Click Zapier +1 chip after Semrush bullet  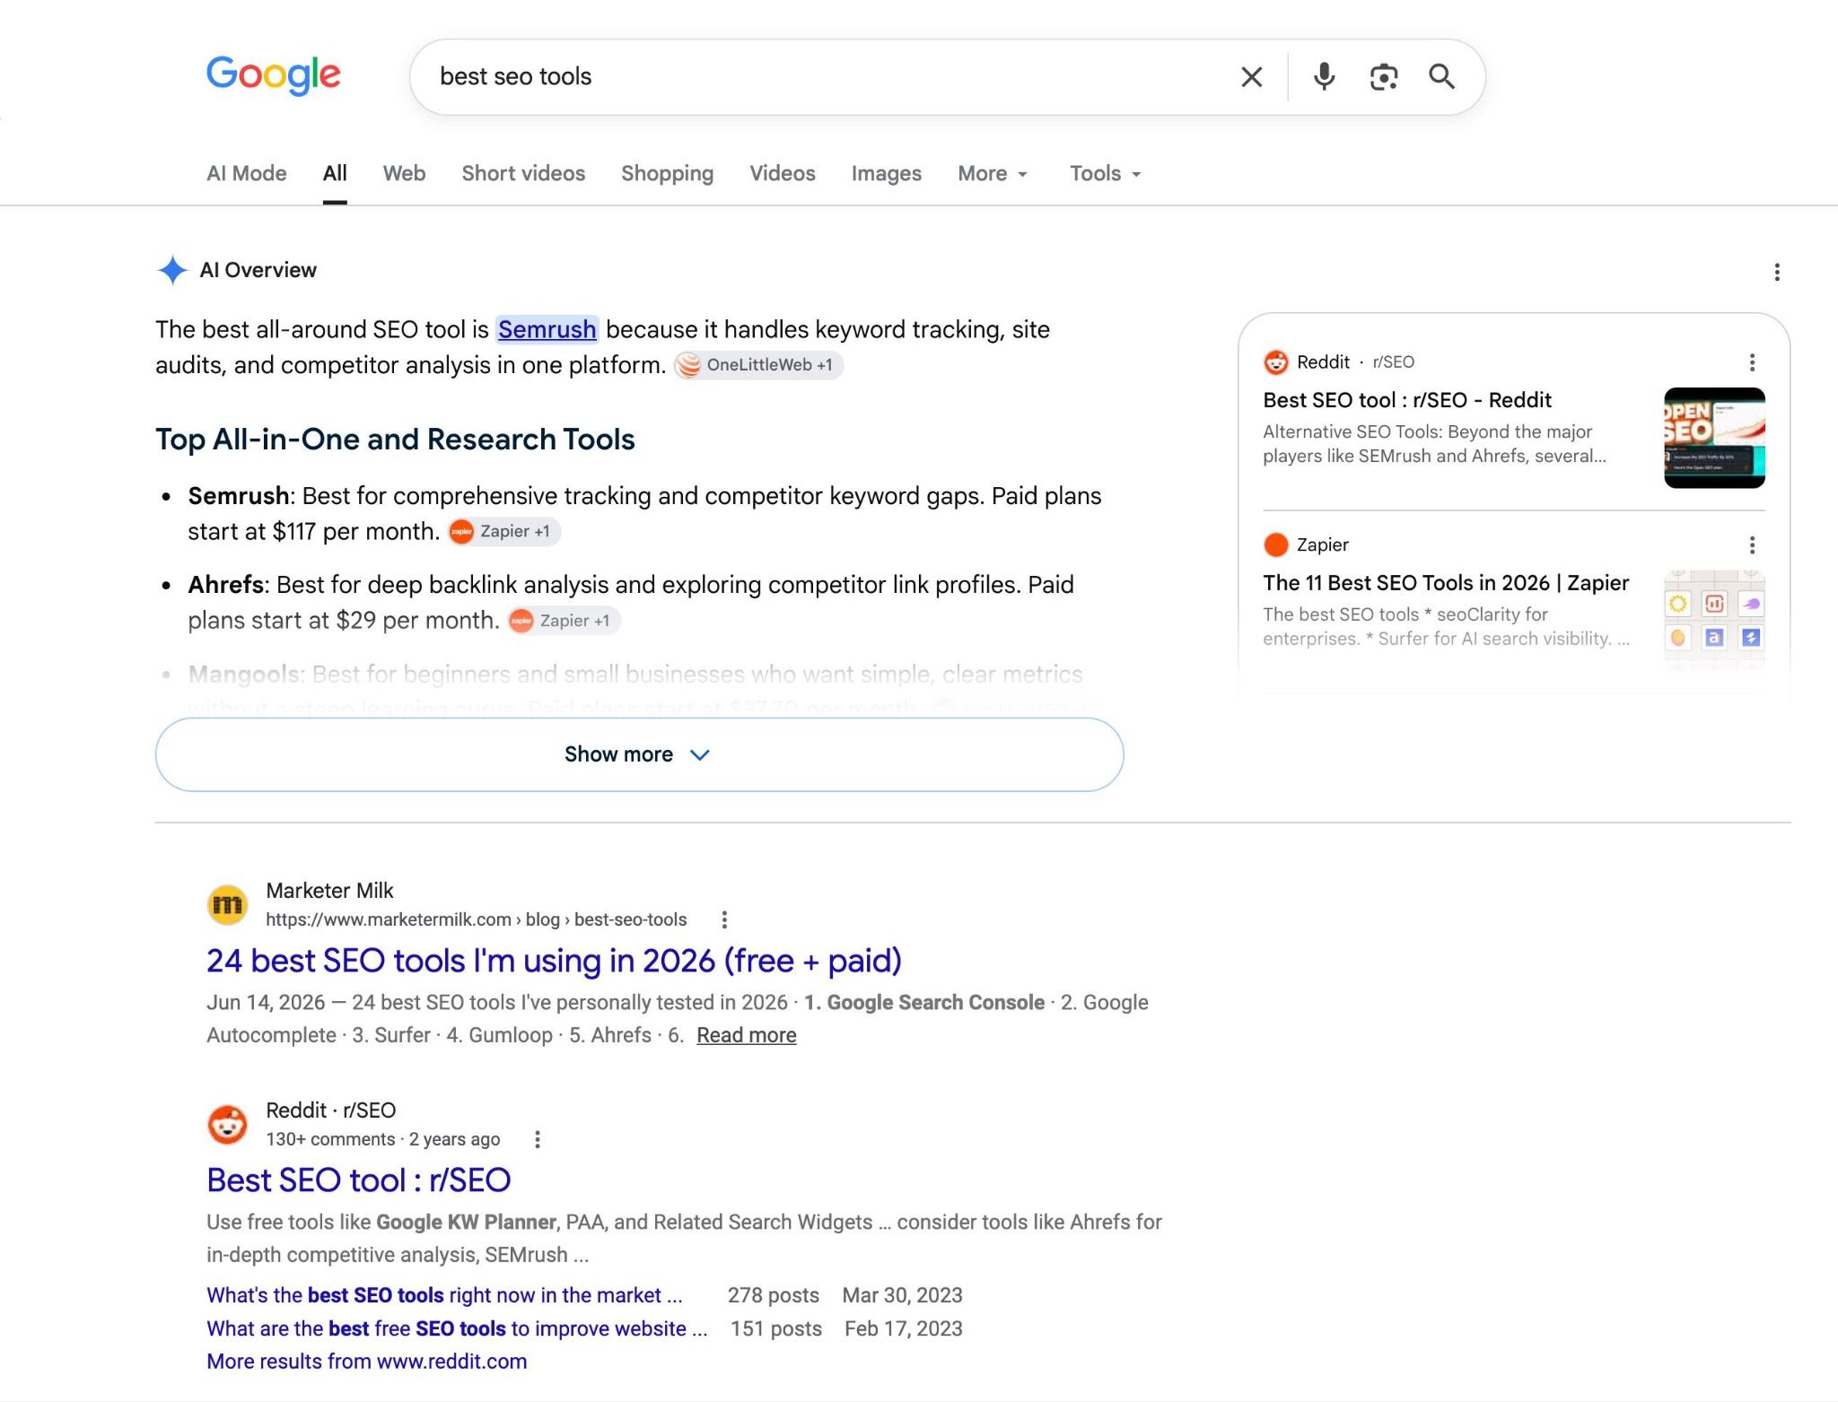[503, 532]
